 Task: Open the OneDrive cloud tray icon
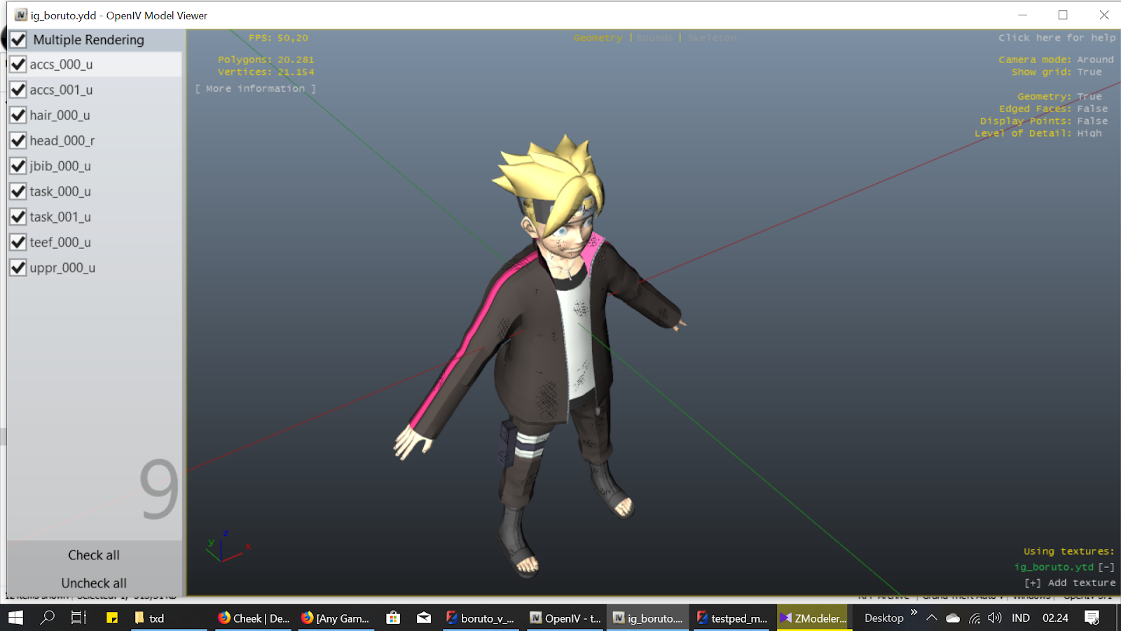coord(953,618)
